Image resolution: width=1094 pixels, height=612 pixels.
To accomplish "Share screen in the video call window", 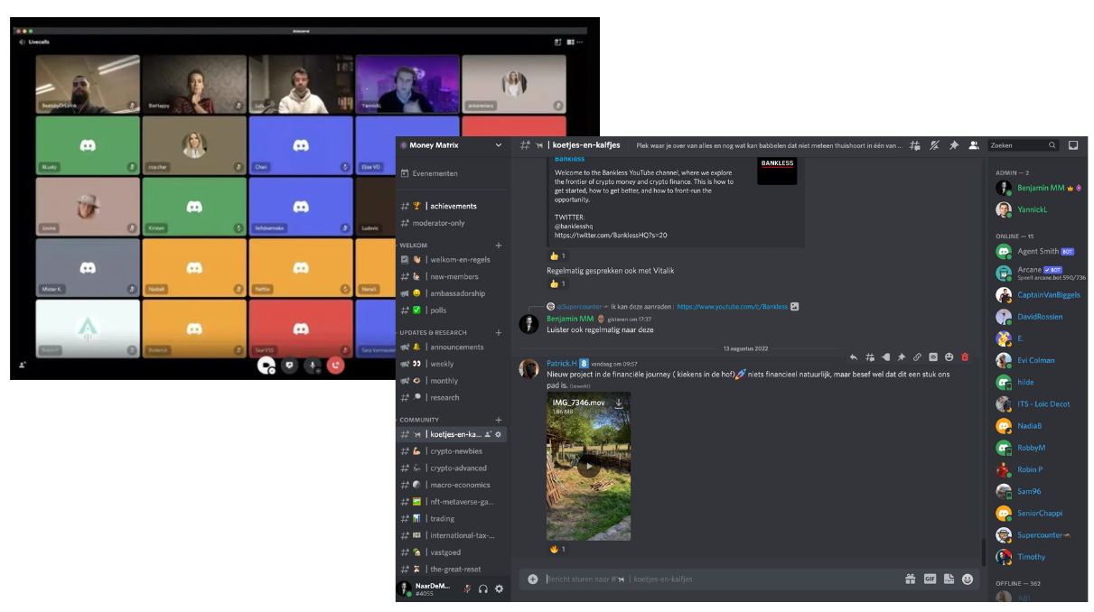I will point(289,366).
